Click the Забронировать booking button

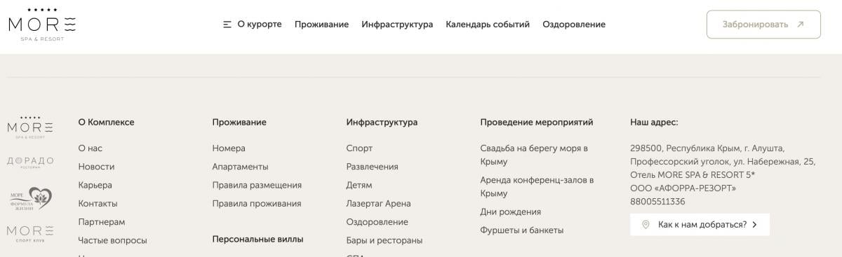point(763,25)
